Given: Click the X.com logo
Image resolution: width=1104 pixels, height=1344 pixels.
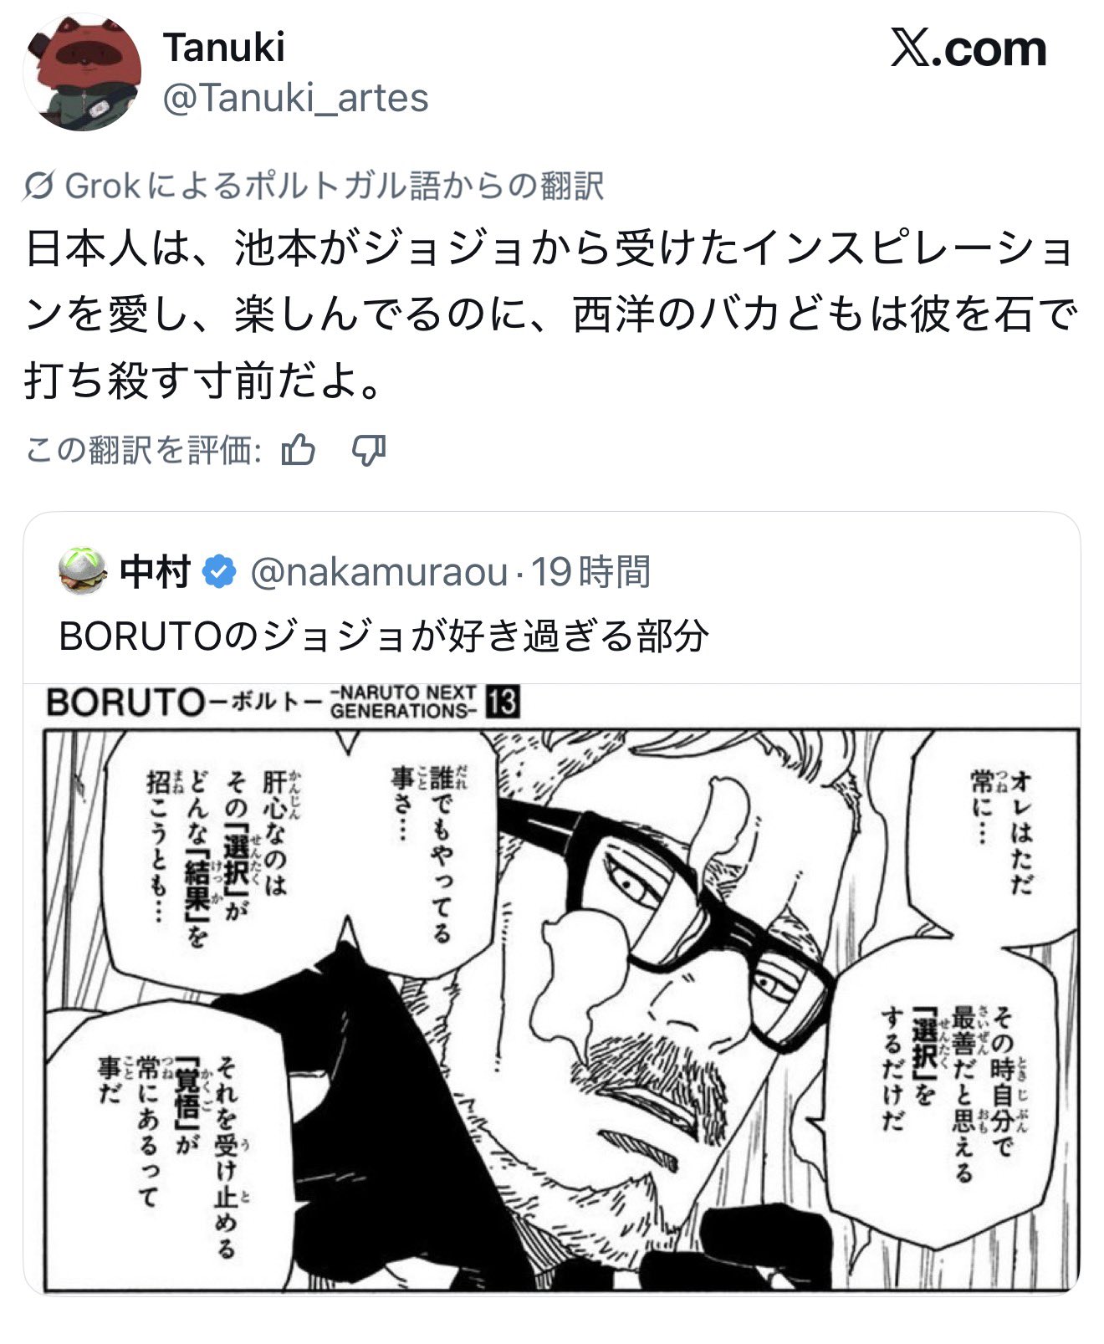Looking at the screenshot, I should click(969, 49).
